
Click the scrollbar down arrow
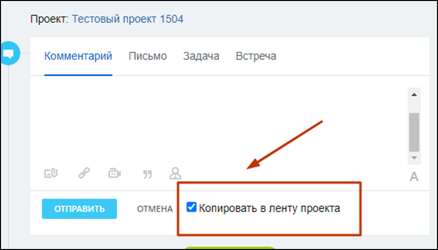pyautogui.click(x=414, y=158)
